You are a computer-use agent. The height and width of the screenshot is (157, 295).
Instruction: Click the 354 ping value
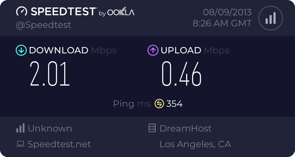tap(174, 104)
